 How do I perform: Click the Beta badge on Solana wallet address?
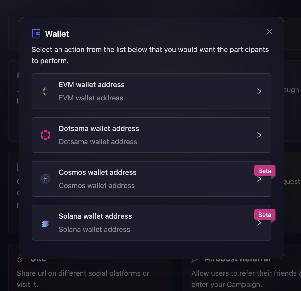265,215
